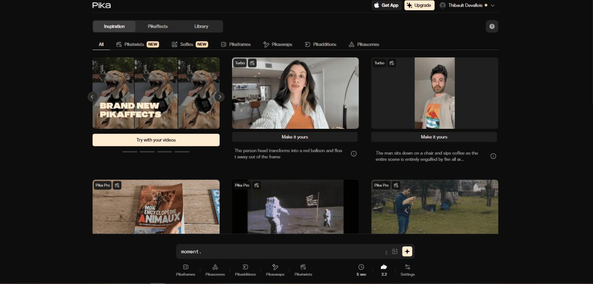Click the right carousel arrow on the banner

click(220, 96)
